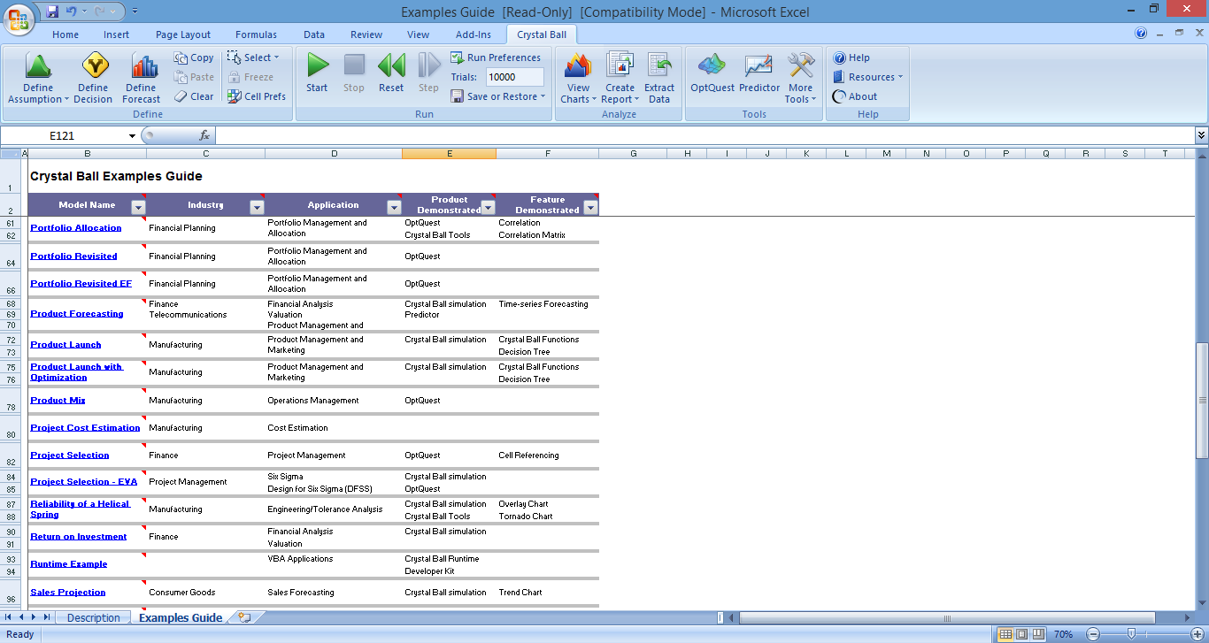1209x643 pixels.
Task: Switch to Page Layout view in status bar
Action: (1021, 634)
